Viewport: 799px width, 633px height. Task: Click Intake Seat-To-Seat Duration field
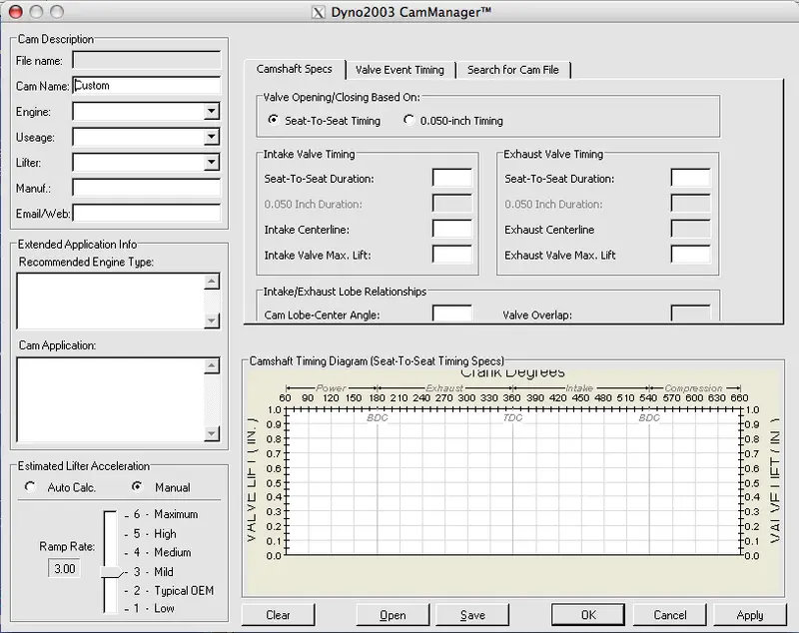click(x=452, y=178)
